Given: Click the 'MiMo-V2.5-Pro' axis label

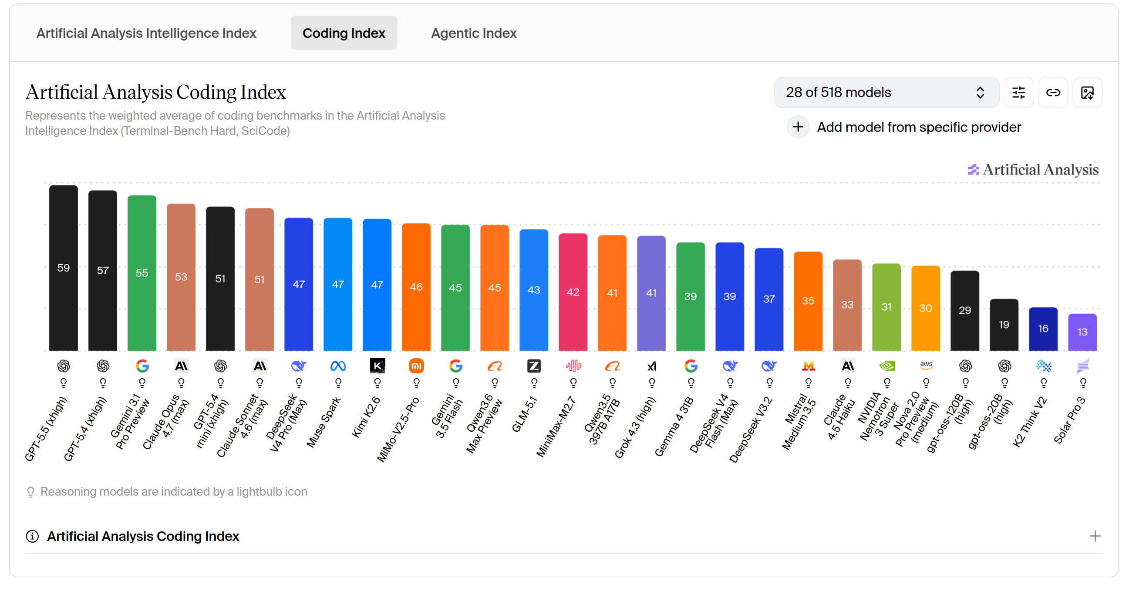Looking at the screenshot, I should click(398, 429).
